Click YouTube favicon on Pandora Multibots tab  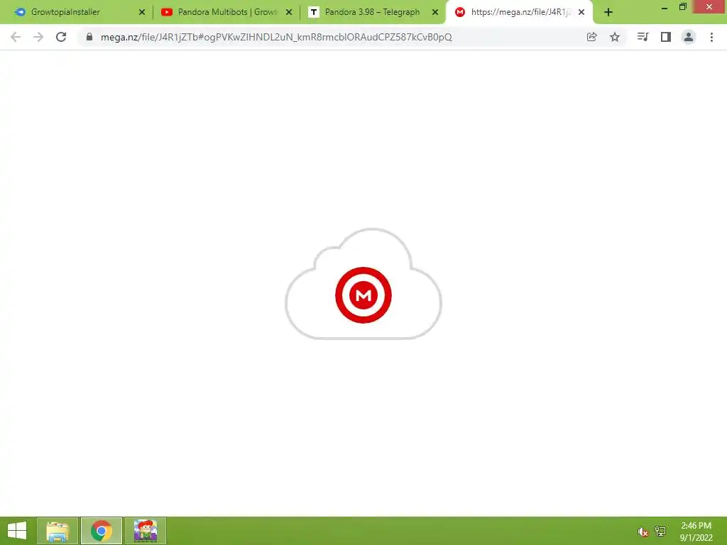(166, 13)
